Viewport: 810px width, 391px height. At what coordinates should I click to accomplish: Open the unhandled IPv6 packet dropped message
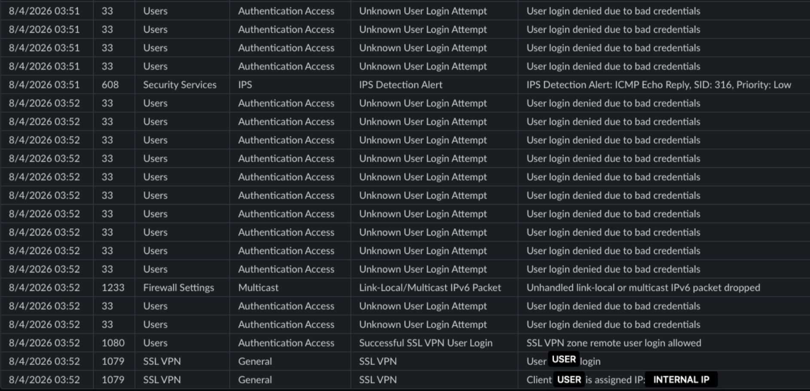tap(643, 287)
